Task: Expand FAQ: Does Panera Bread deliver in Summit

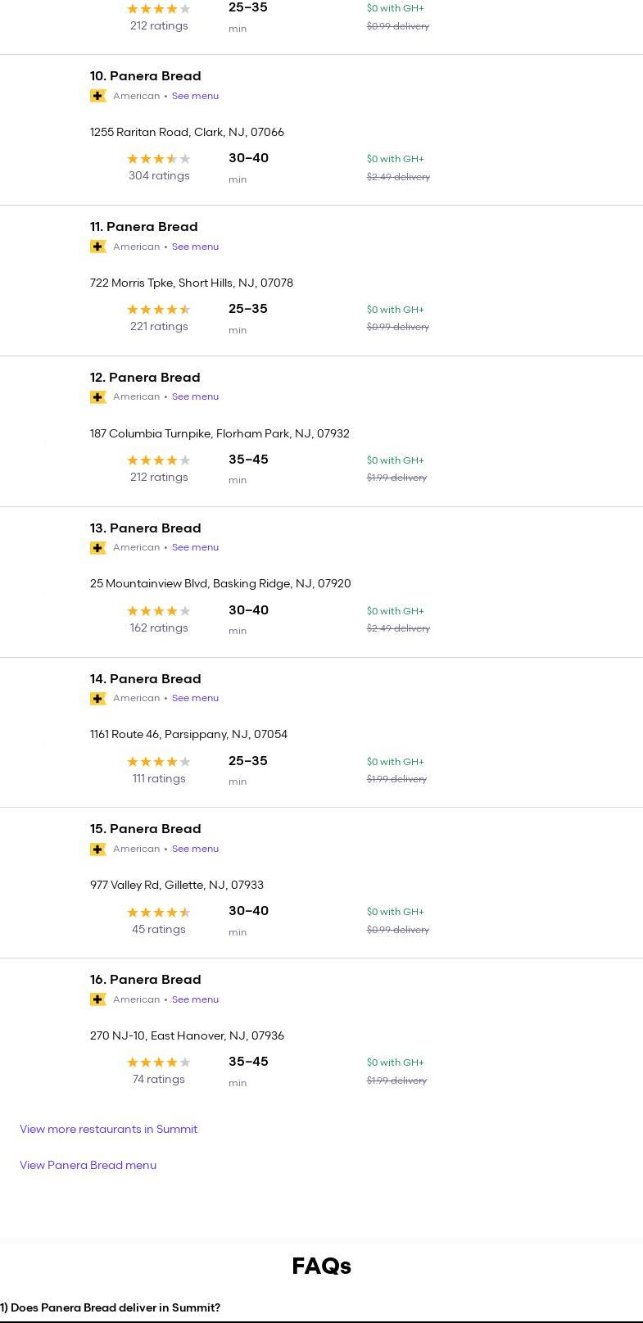Action: [111, 1307]
